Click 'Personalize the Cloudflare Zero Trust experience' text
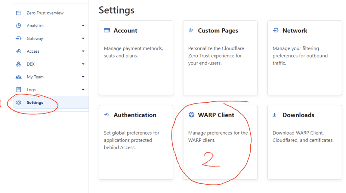Screen dimensions: 346x193 click(x=216, y=56)
